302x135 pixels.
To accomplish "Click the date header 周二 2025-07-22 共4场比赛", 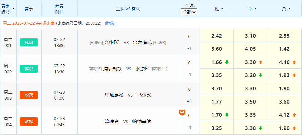I will 29,23.
